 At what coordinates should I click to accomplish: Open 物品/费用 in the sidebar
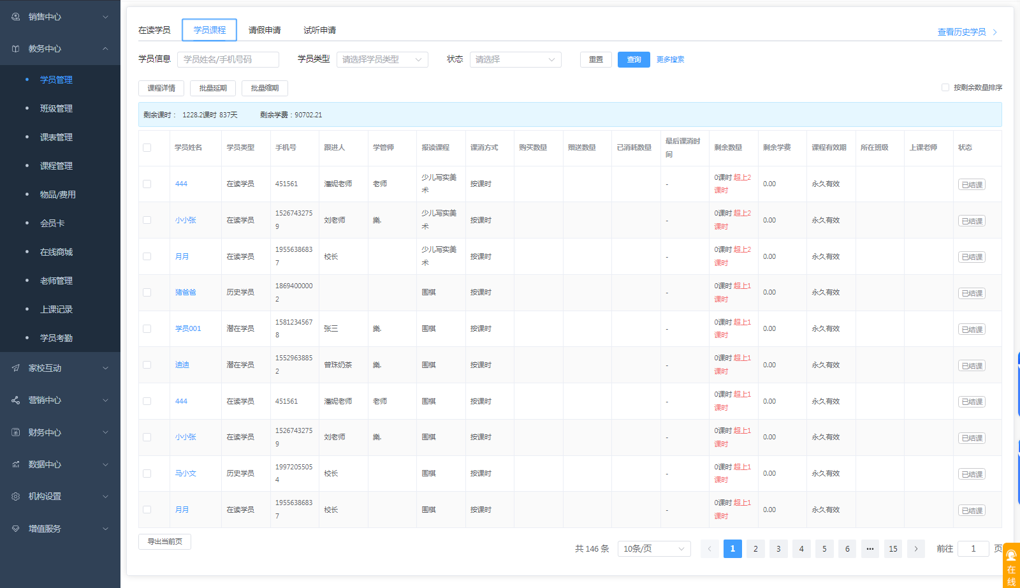[58, 195]
